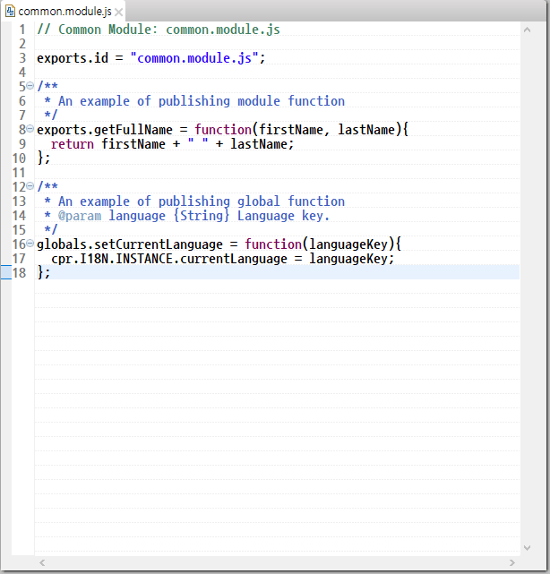Click line number 18 in the gutter
The width and height of the screenshot is (550, 574).
click(x=20, y=273)
